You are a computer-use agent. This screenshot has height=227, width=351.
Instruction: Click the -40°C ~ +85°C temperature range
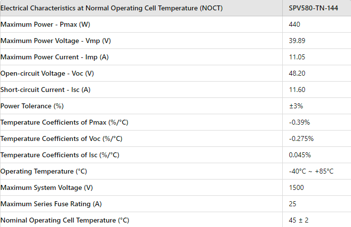(x=311, y=171)
